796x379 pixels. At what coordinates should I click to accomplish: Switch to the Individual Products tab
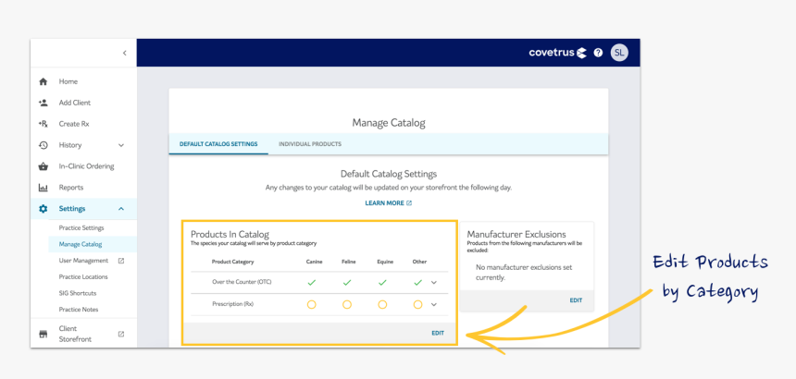[x=310, y=144]
